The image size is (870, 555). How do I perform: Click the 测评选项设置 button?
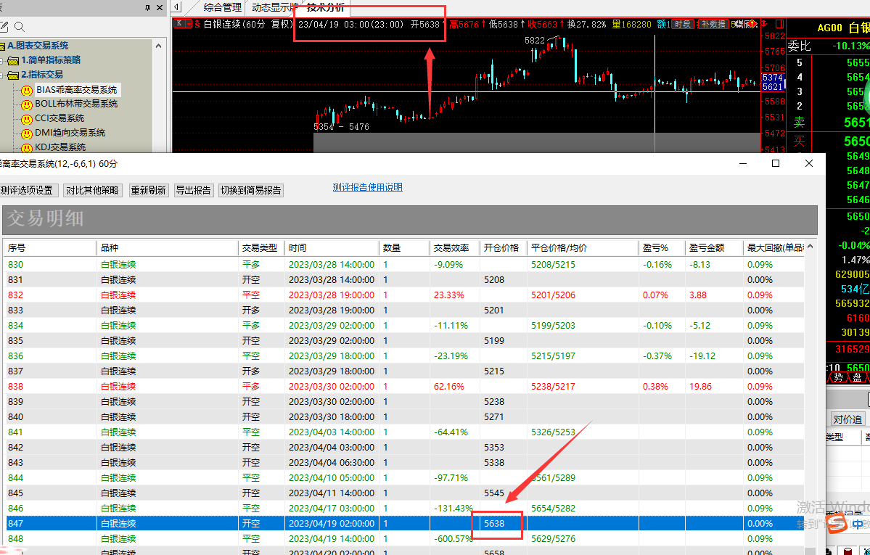(26, 190)
